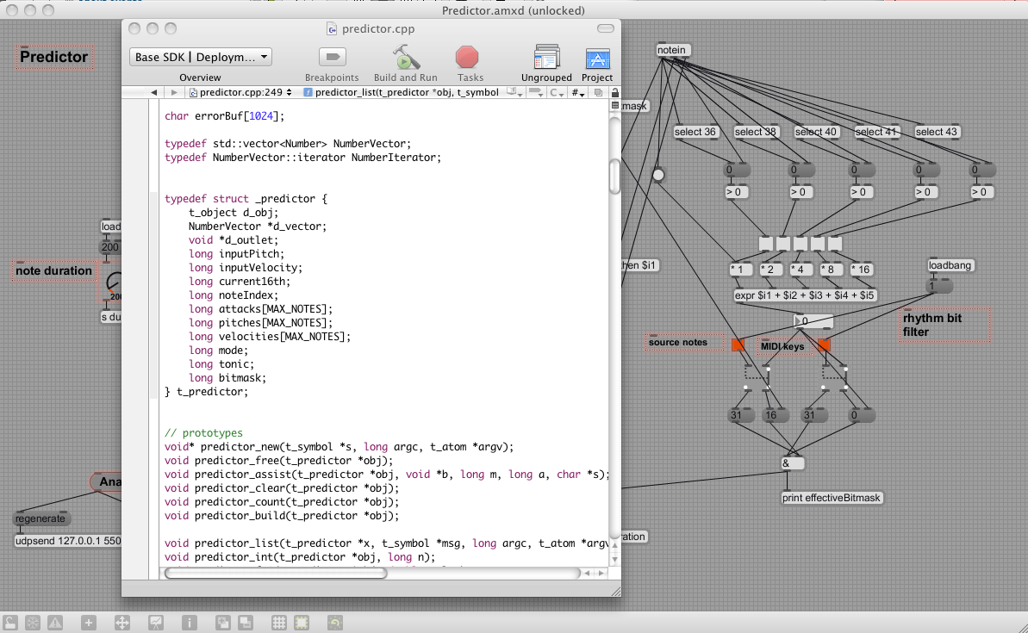Click the send-to-back icon with minus sign
Viewport: 1028px width, 633px height.
pos(246,623)
